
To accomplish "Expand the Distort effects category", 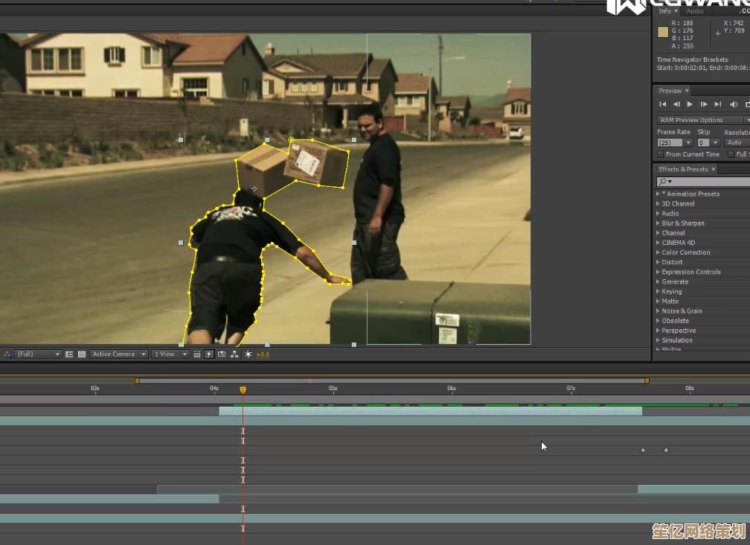I will [x=658, y=262].
